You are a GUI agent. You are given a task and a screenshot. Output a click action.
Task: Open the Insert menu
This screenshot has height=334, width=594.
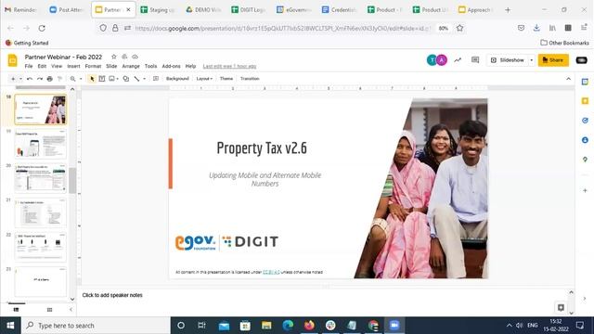point(73,66)
